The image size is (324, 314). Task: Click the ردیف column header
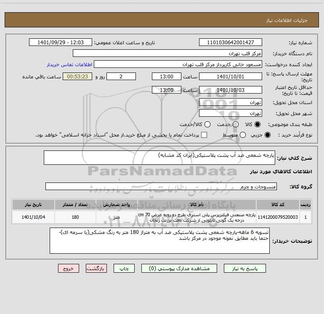(x=305, y=204)
